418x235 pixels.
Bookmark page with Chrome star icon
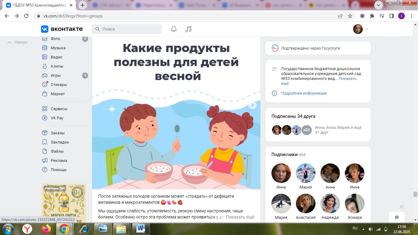tap(350, 16)
